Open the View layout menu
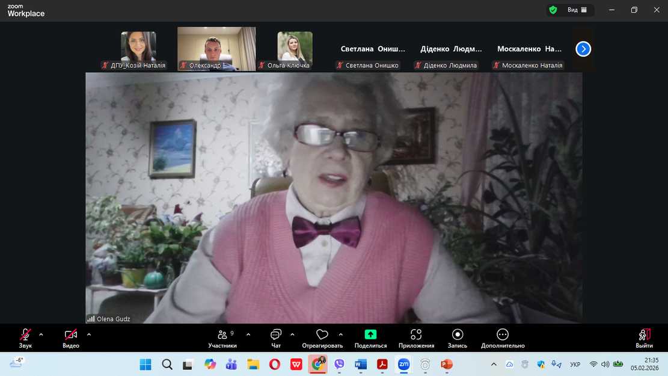The image size is (668, 376). 577,10
